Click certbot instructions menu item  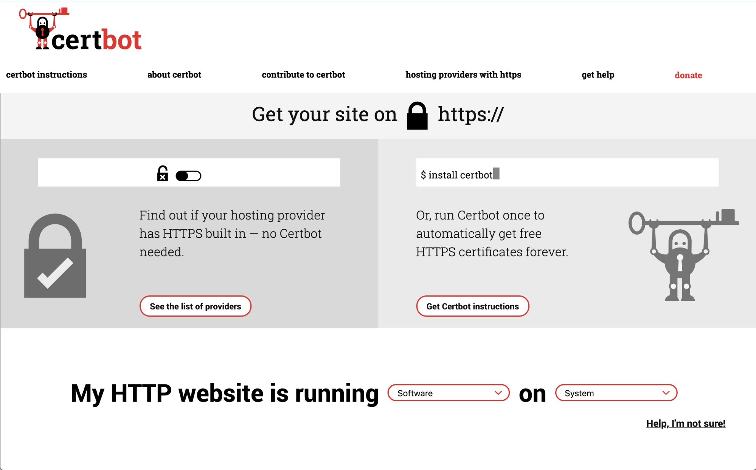[x=45, y=74]
